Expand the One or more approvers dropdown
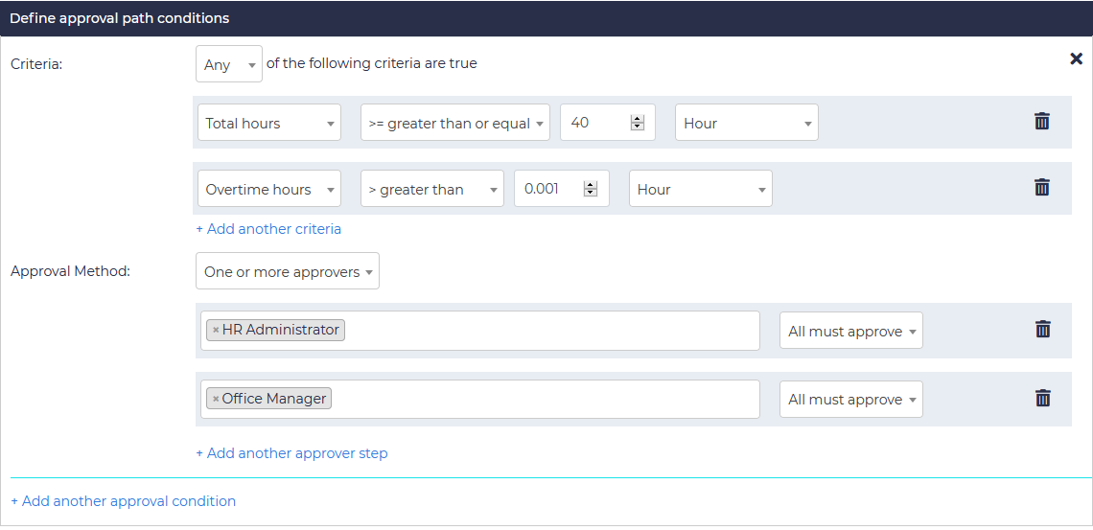Image resolution: width=1093 pixels, height=530 pixels. [287, 271]
